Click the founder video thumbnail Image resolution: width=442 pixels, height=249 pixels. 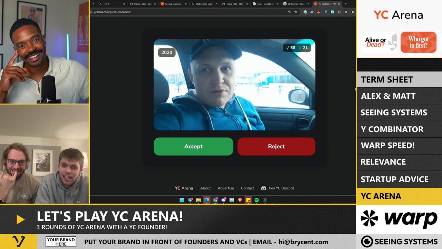[234, 85]
